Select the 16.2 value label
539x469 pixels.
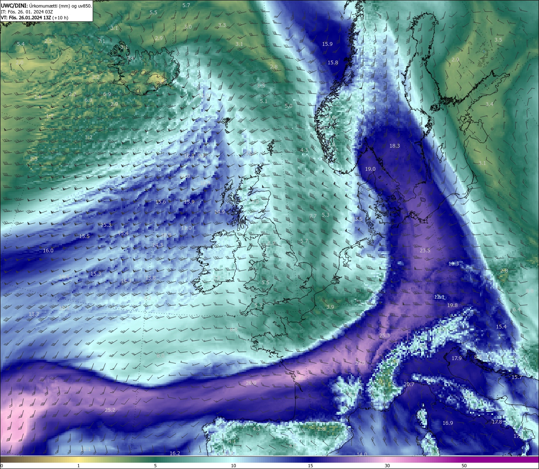click(175, 453)
